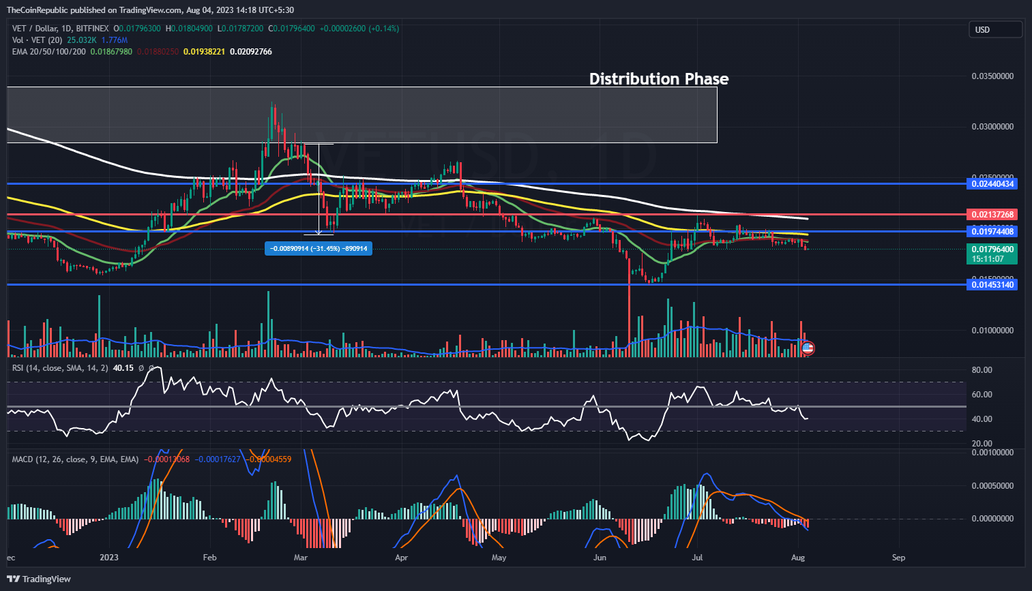Open the USD currency dropdown
Screen dimensions: 1032x591
coord(995,29)
